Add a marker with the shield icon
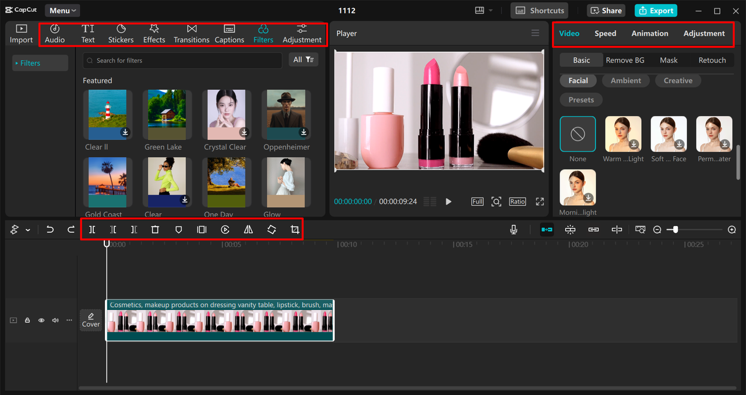 tap(178, 230)
